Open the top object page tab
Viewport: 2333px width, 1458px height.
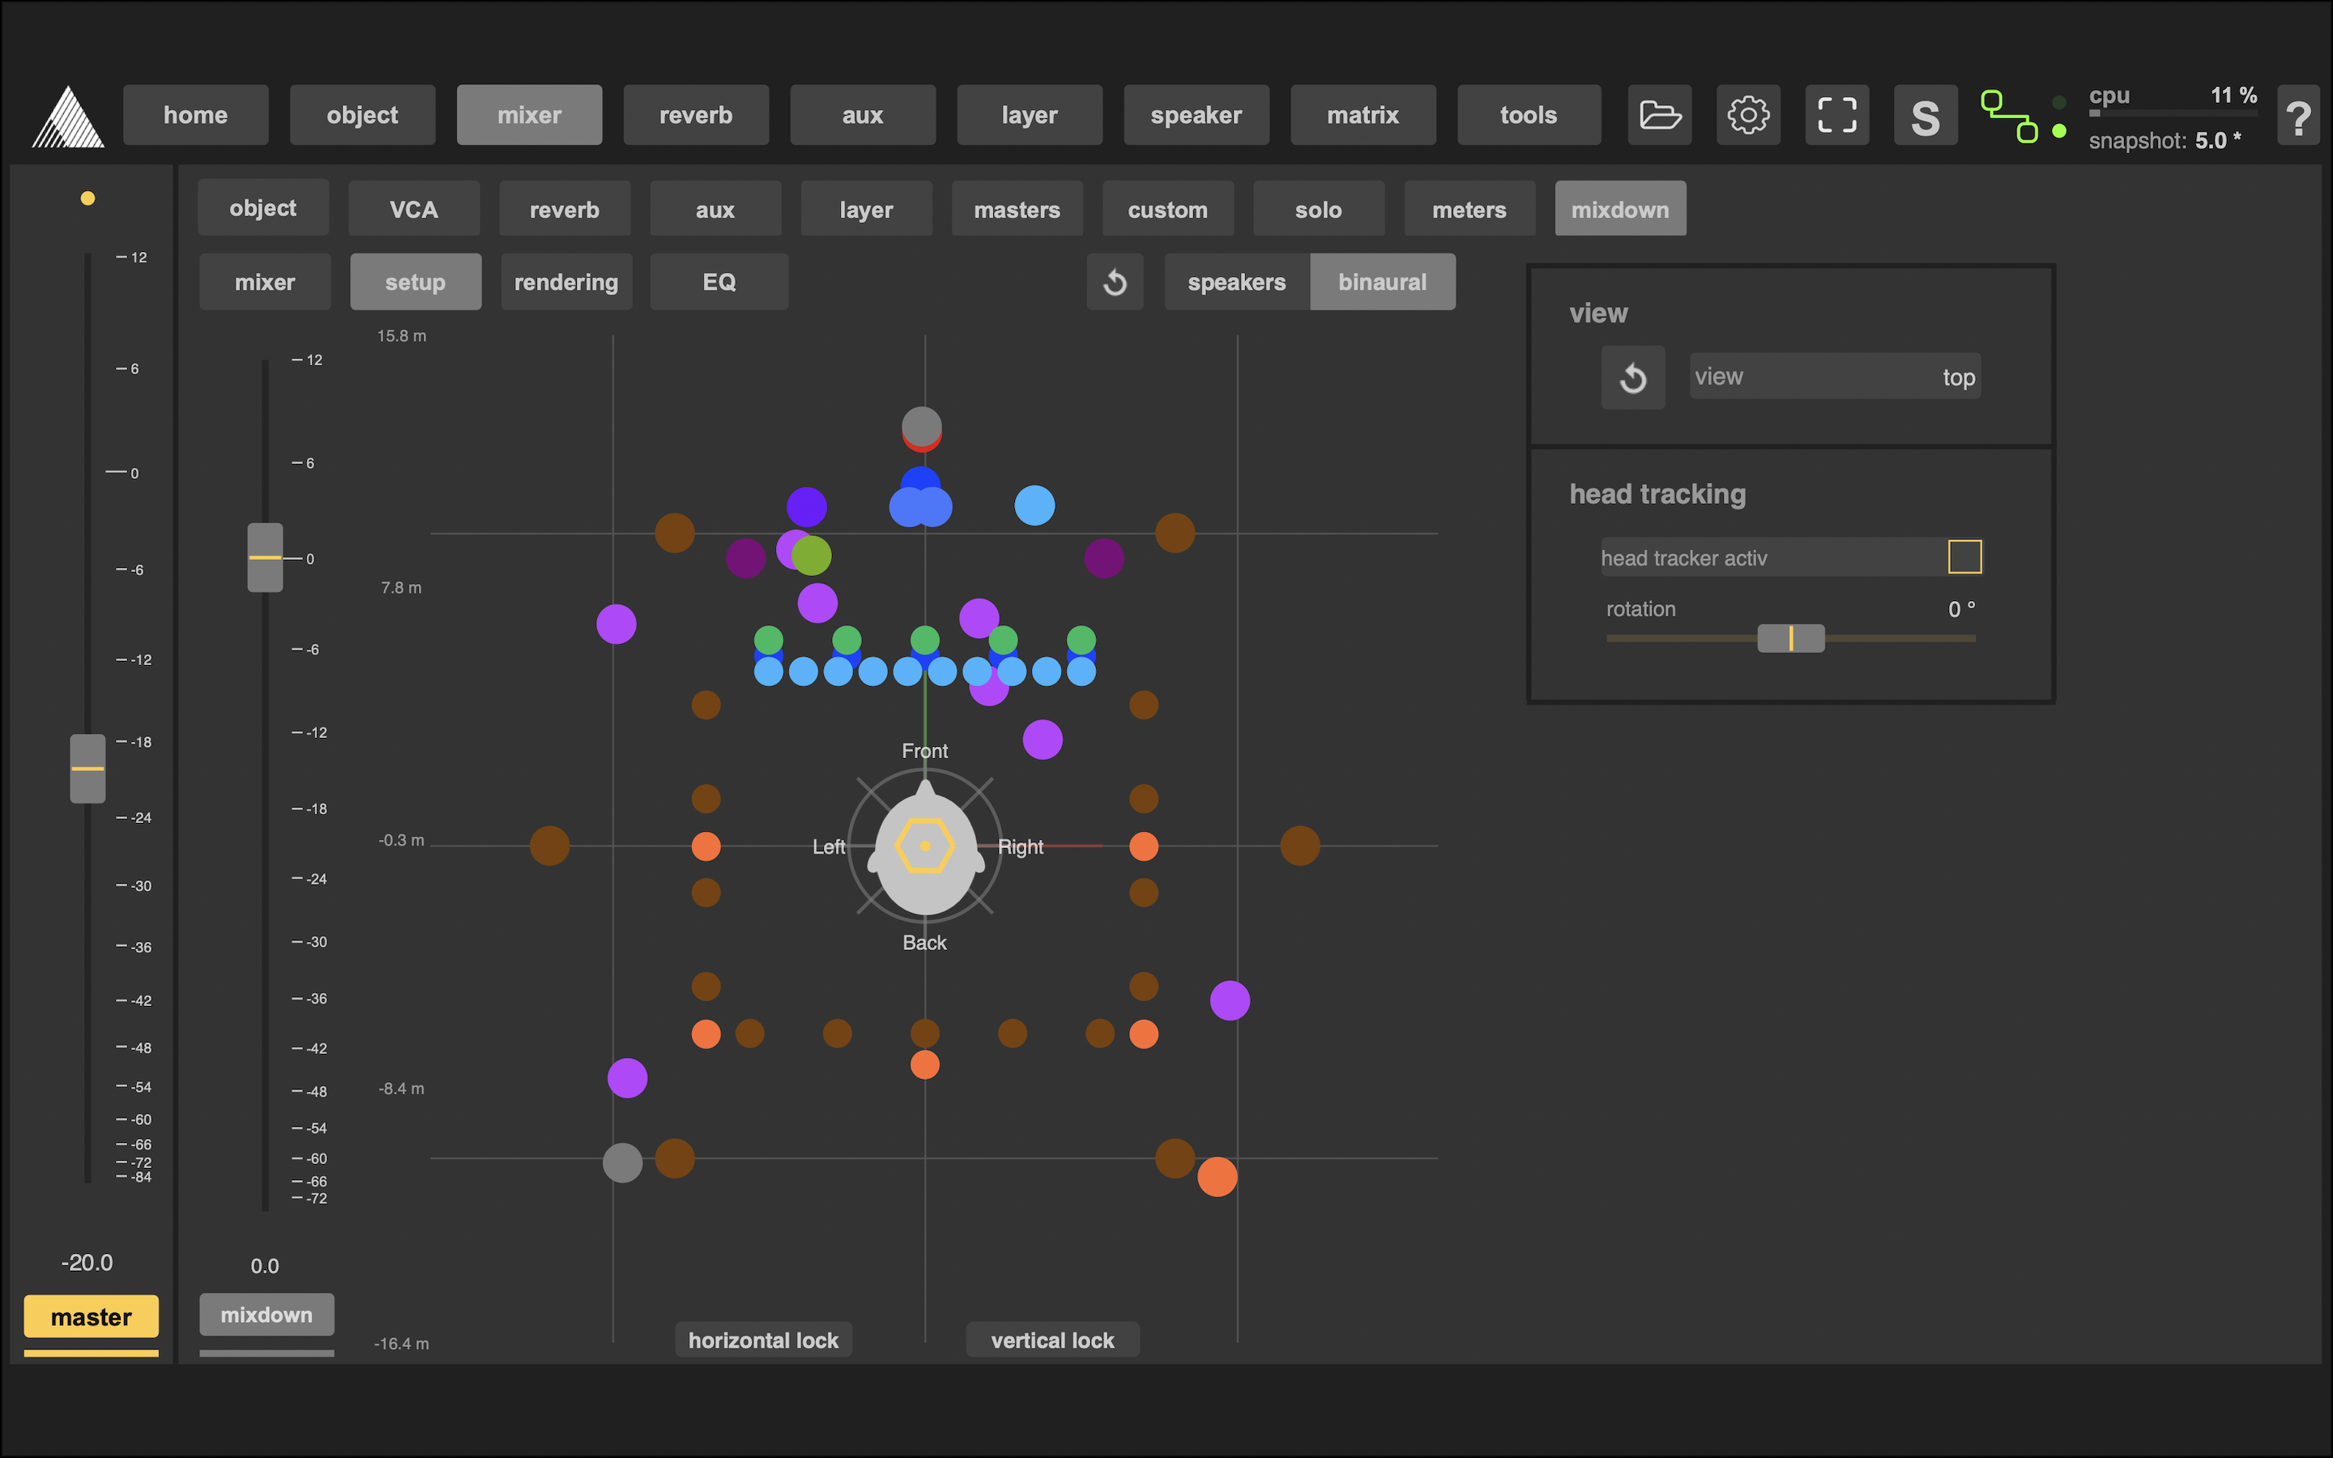click(362, 115)
